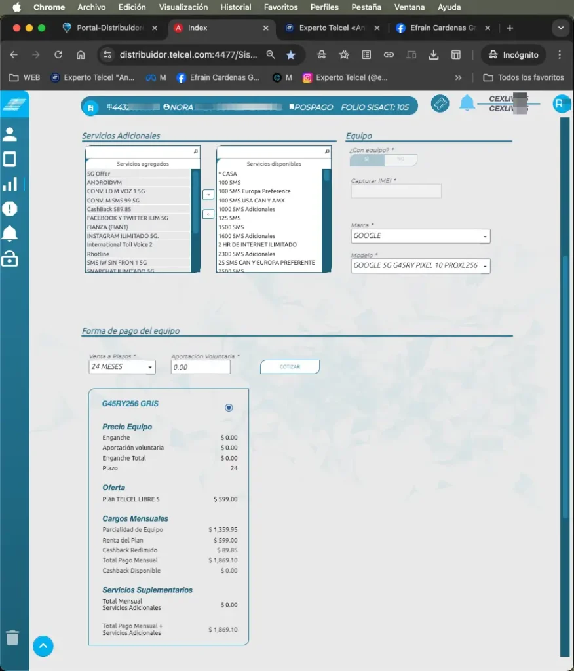Click the site settings icon beside the URL

[107, 55]
